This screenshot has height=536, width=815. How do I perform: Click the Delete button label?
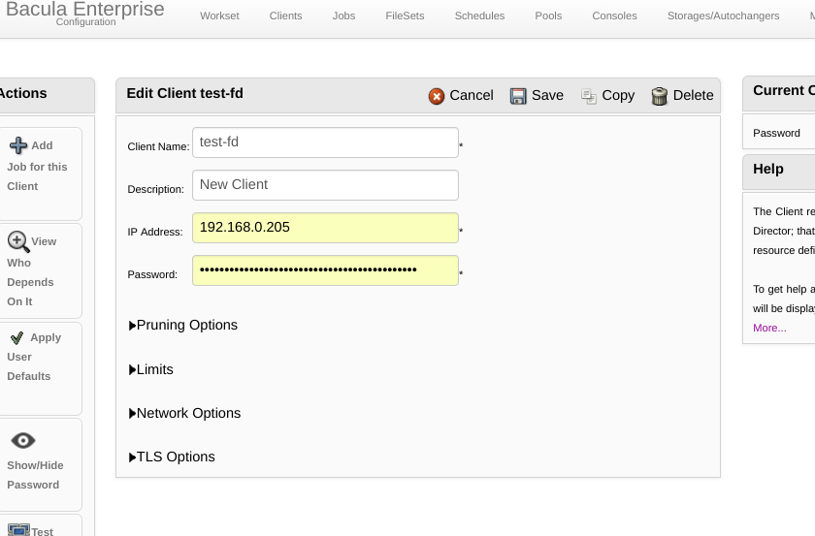tap(693, 96)
